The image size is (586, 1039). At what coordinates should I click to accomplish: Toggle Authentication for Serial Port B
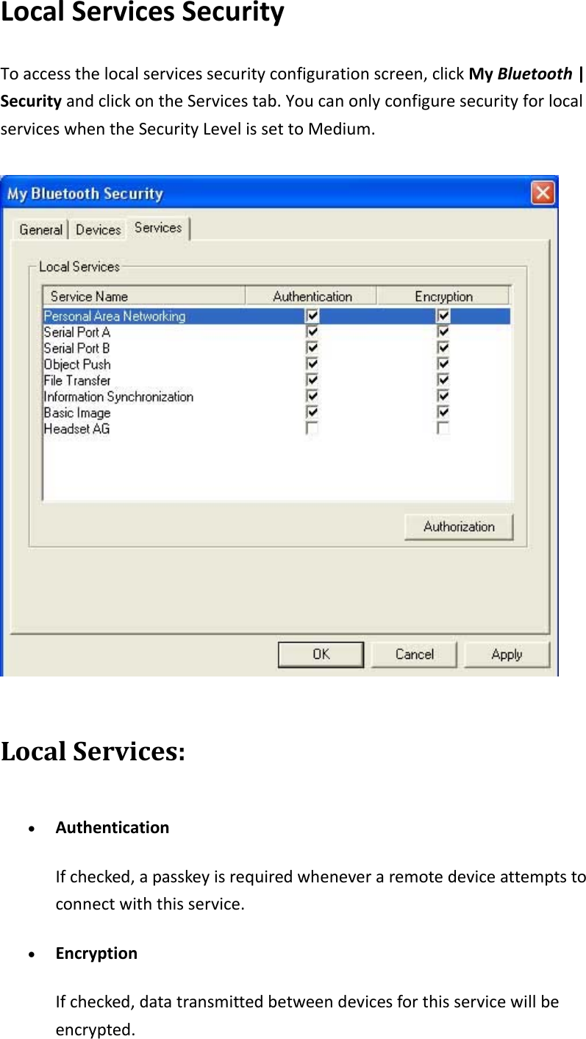tap(312, 349)
